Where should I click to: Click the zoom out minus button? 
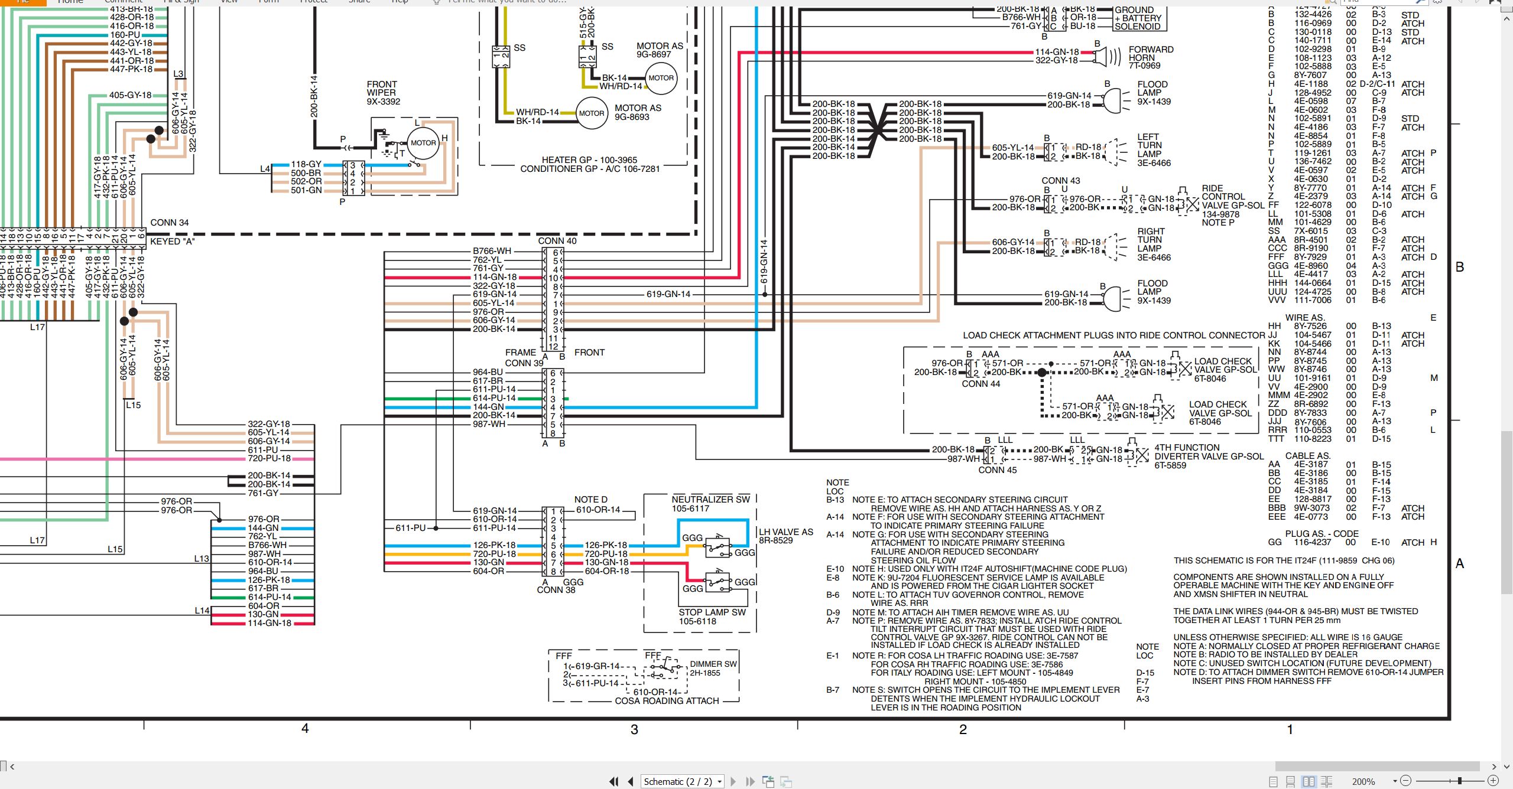click(x=1405, y=781)
